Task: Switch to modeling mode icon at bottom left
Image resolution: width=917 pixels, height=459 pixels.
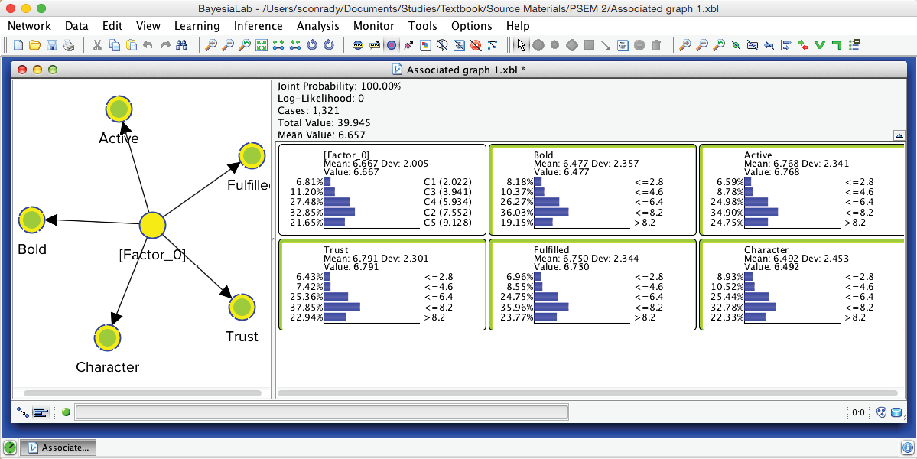Action: (x=23, y=412)
